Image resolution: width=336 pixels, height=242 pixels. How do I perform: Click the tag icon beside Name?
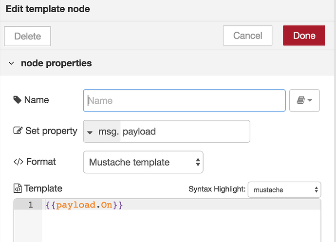[18, 100]
